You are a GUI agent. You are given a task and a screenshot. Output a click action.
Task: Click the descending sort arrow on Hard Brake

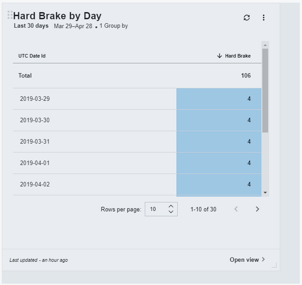(220, 56)
